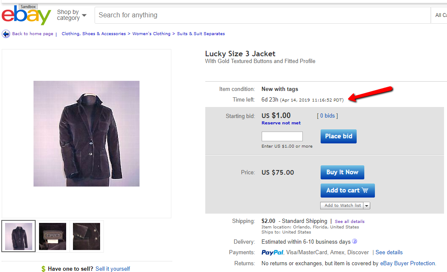
Task: Click the Buy It Now button
Action: [x=342, y=172]
